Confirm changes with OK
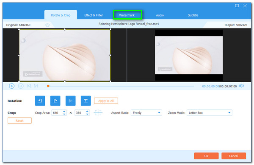 (x=206, y=156)
